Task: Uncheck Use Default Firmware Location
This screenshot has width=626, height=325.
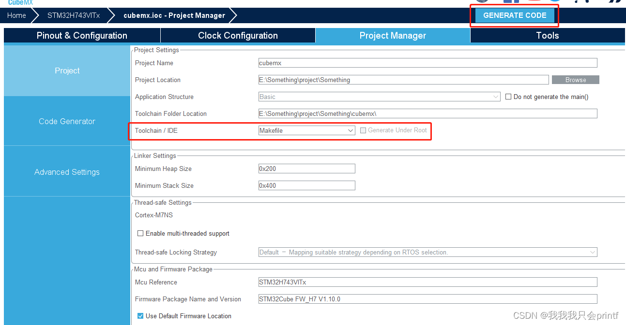Action: (x=140, y=316)
